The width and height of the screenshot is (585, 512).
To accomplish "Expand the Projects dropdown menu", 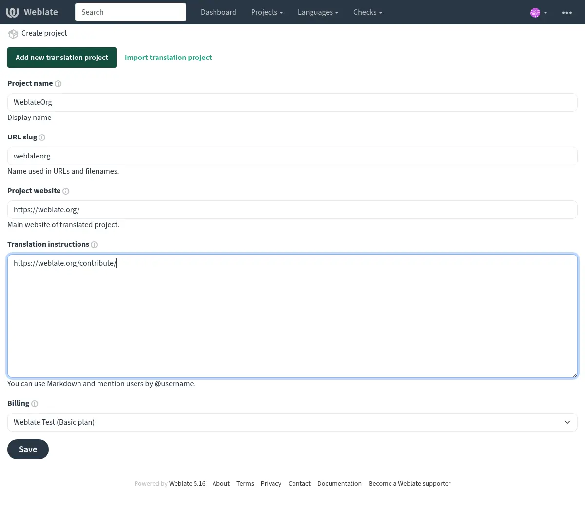I will pyautogui.click(x=267, y=12).
